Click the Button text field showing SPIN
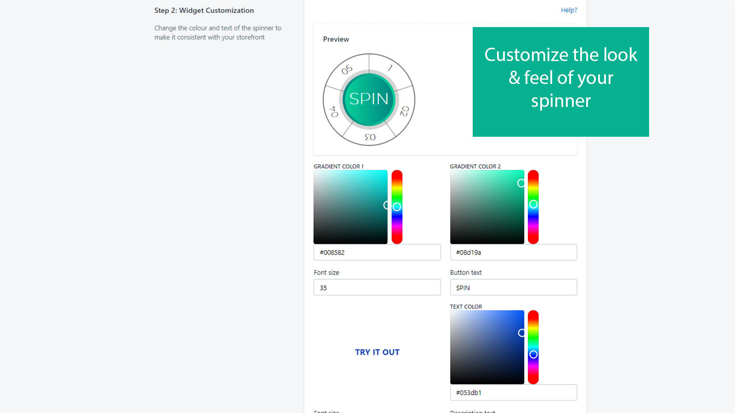The width and height of the screenshot is (735, 413). 513,287
